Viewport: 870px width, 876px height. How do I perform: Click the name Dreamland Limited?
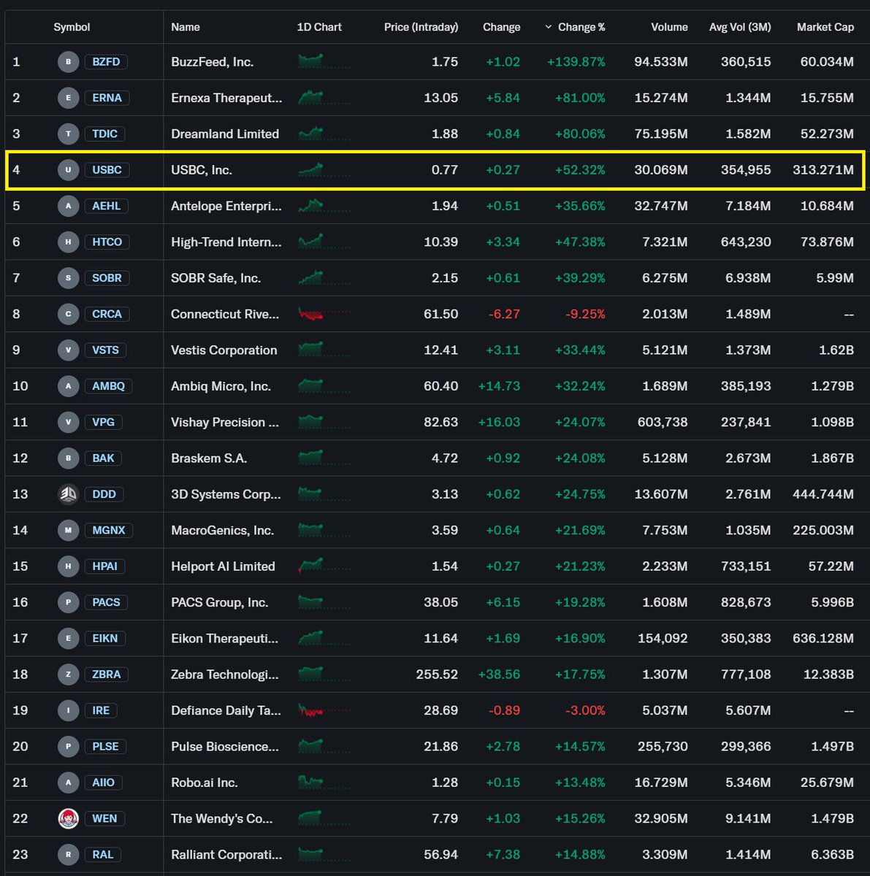pyautogui.click(x=225, y=134)
